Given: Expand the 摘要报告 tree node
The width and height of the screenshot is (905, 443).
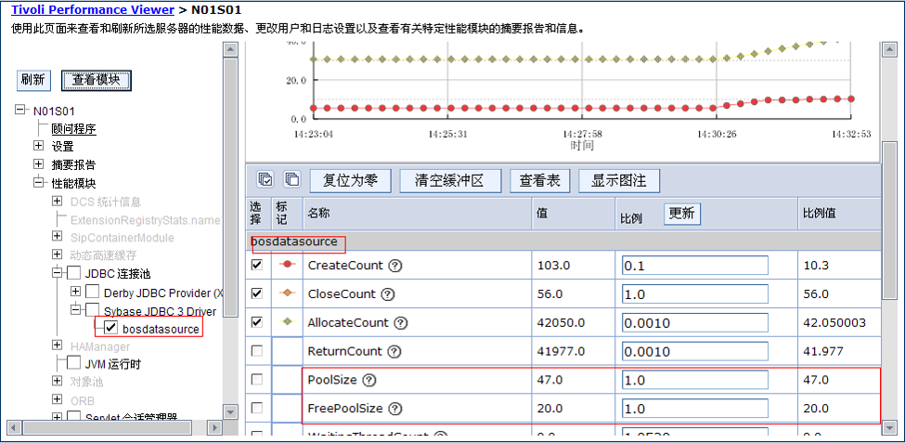Looking at the screenshot, I should 39,164.
